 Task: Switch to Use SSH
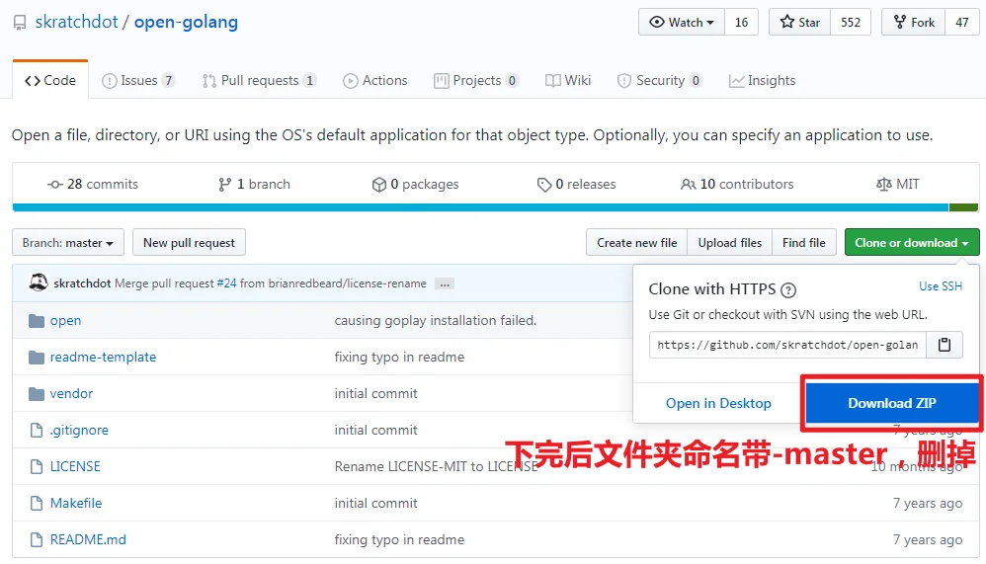[941, 286]
